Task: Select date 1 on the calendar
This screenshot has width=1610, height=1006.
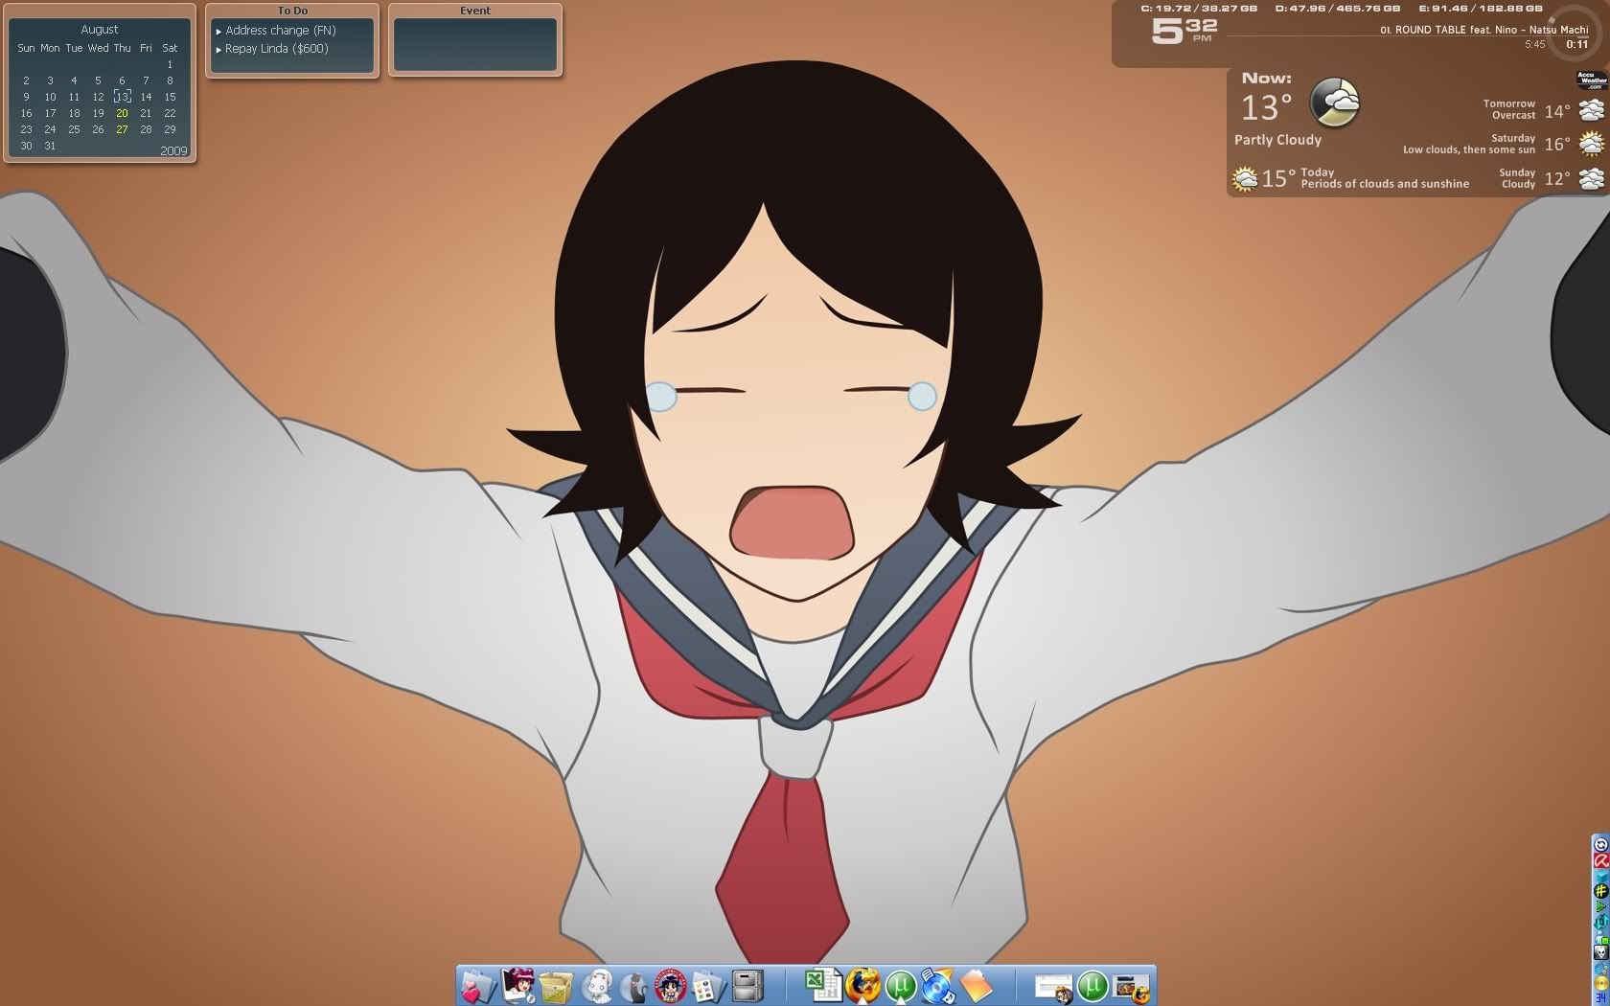Action: point(170,64)
